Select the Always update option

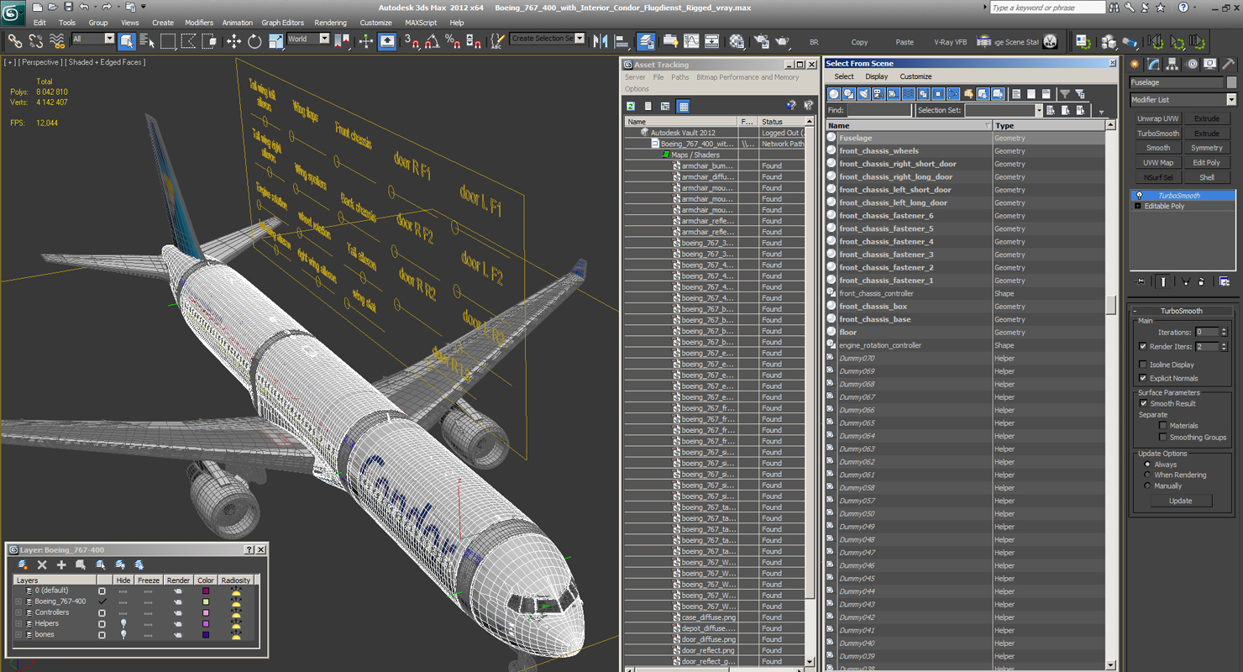(1147, 465)
